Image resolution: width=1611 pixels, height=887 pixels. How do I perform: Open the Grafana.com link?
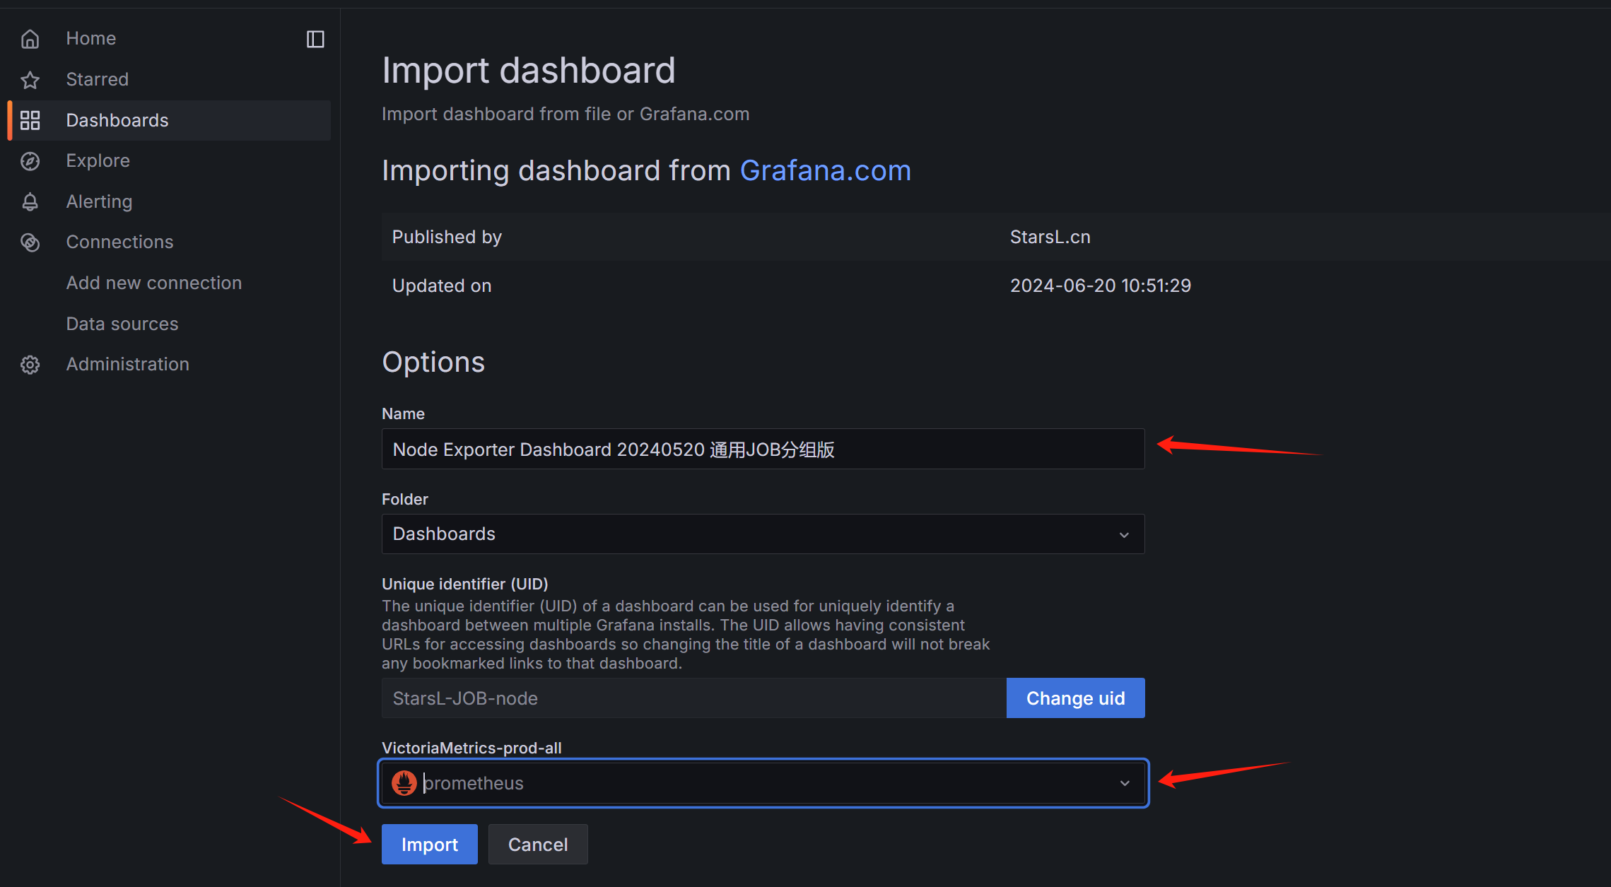click(x=825, y=171)
